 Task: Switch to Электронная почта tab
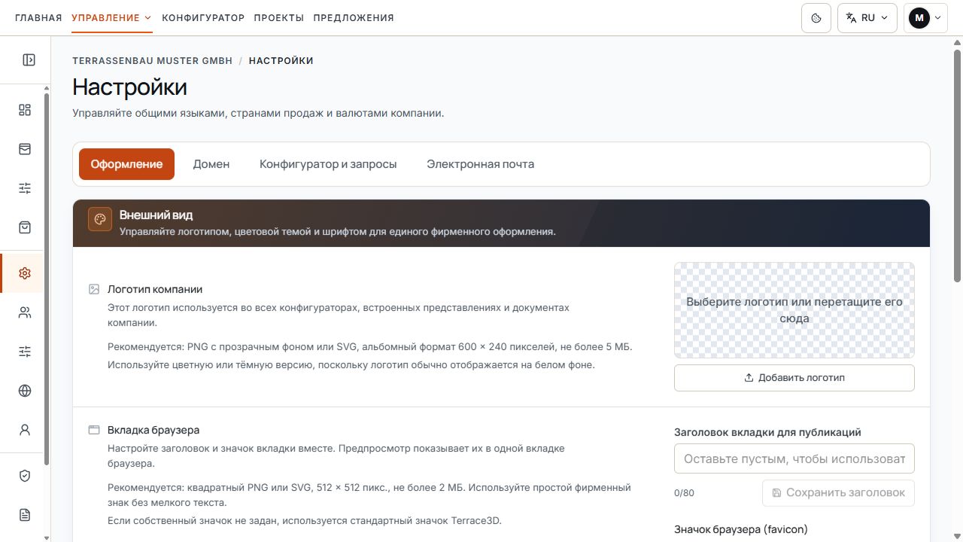click(x=481, y=164)
